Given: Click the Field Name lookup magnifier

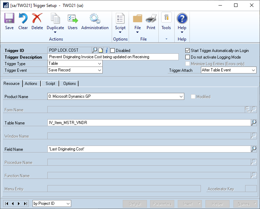Looking at the screenshot, I should [x=254, y=149].
